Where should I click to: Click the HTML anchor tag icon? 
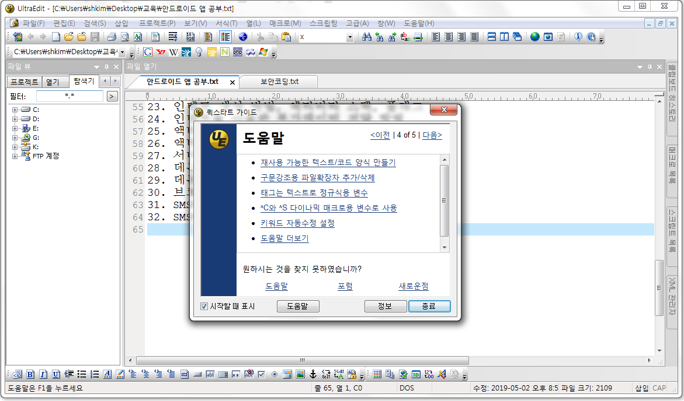click(x=313, y=374)
